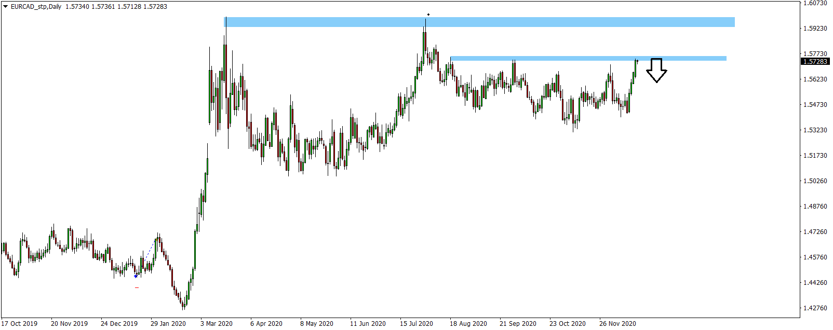Click the 1.48760 price scale label

815,207
